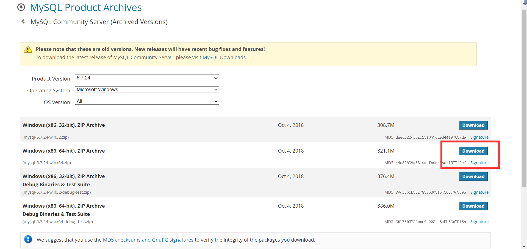The width and height of the screenshot is (527, 249).
Task: Click the file name mysql-5.7.24-winx64-debug-test.zip
Action: (58, 222)
